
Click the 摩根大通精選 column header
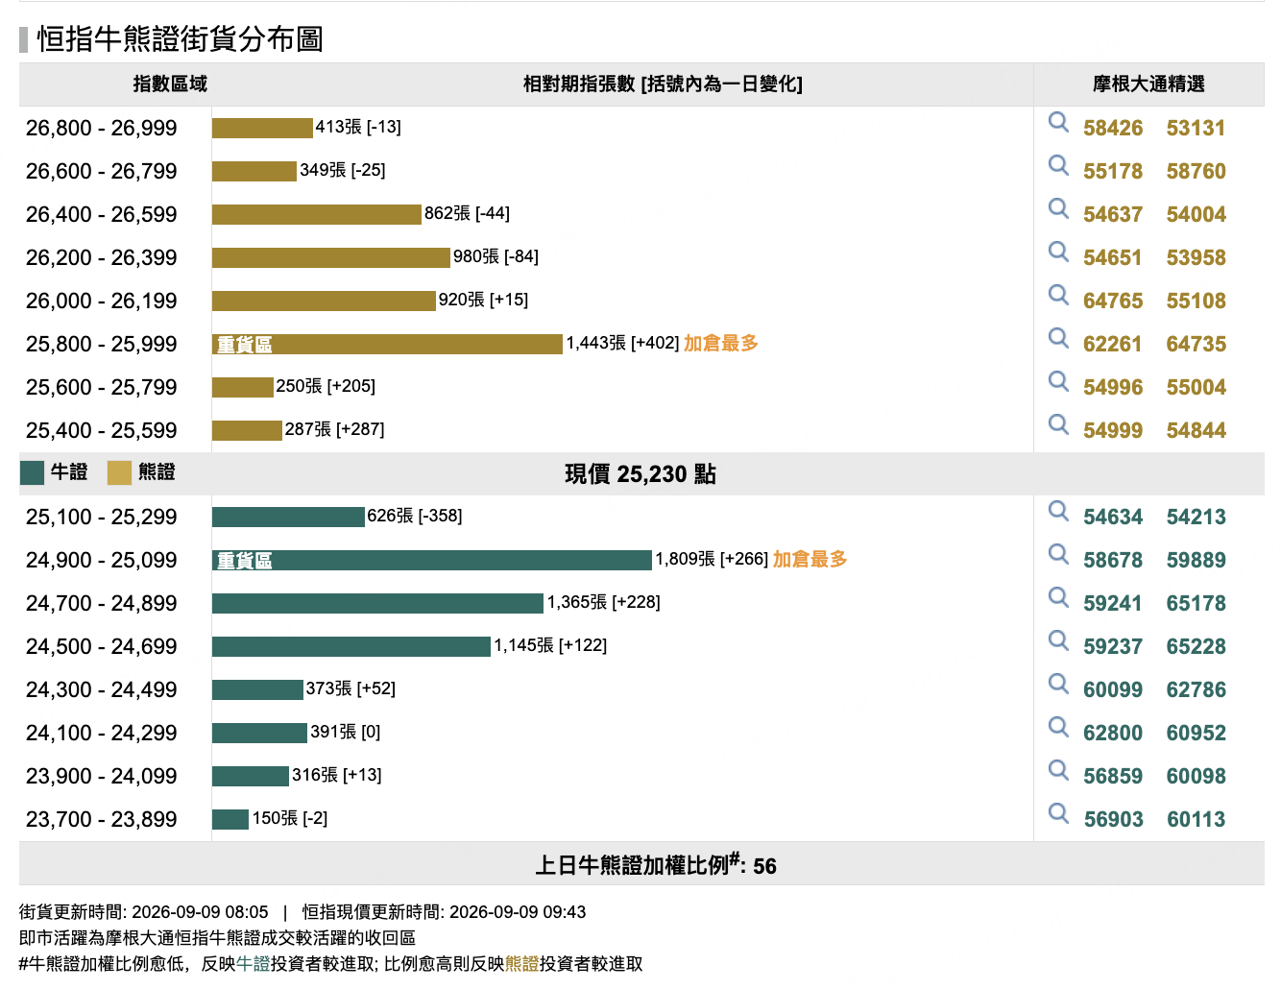[1148, 84]
